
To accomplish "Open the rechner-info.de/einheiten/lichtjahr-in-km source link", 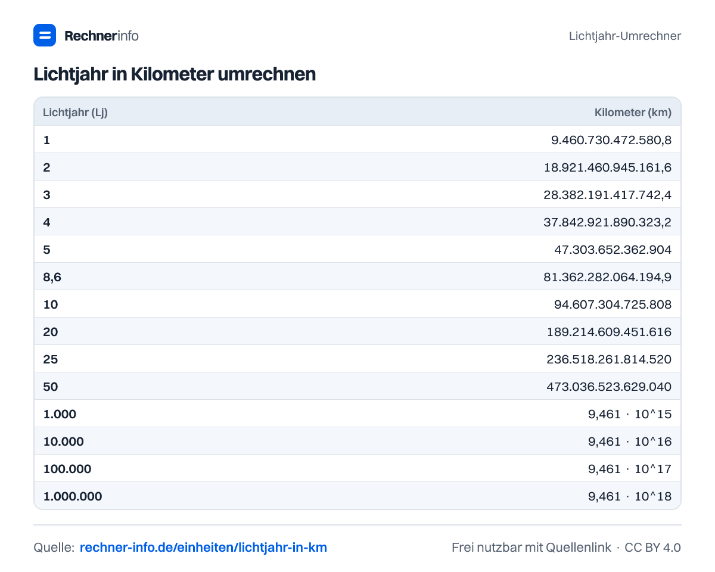I will [x=203, y=547].
